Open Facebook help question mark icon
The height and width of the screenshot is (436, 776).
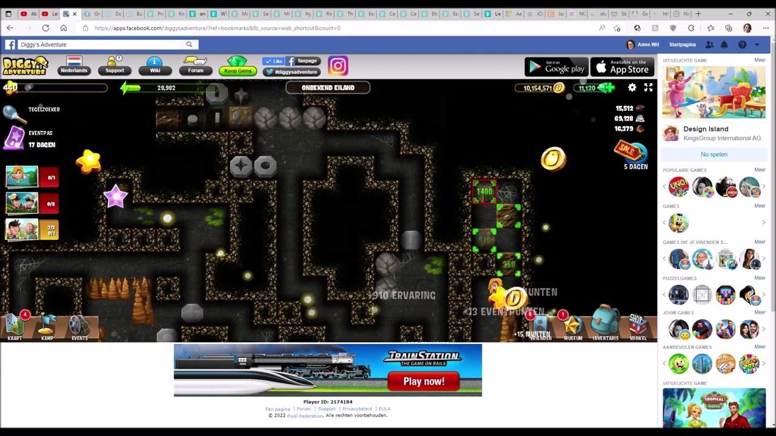pos(742,45)
